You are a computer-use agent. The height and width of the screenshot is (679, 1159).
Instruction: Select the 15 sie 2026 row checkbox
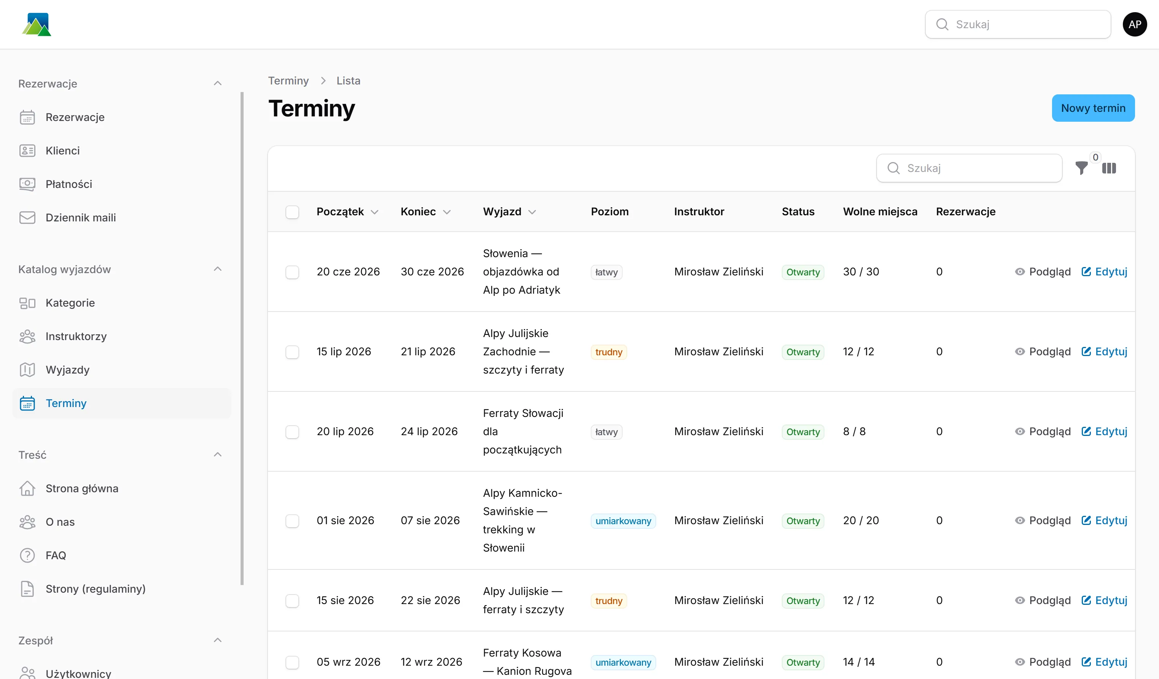[x=292, y=601]
